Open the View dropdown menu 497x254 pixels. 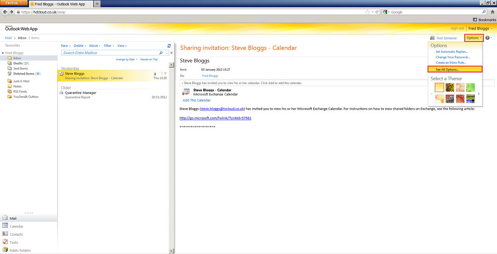[122, 46]
